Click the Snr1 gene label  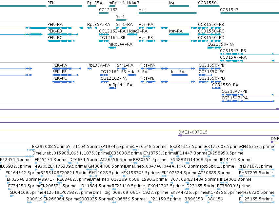coord(120,16)
